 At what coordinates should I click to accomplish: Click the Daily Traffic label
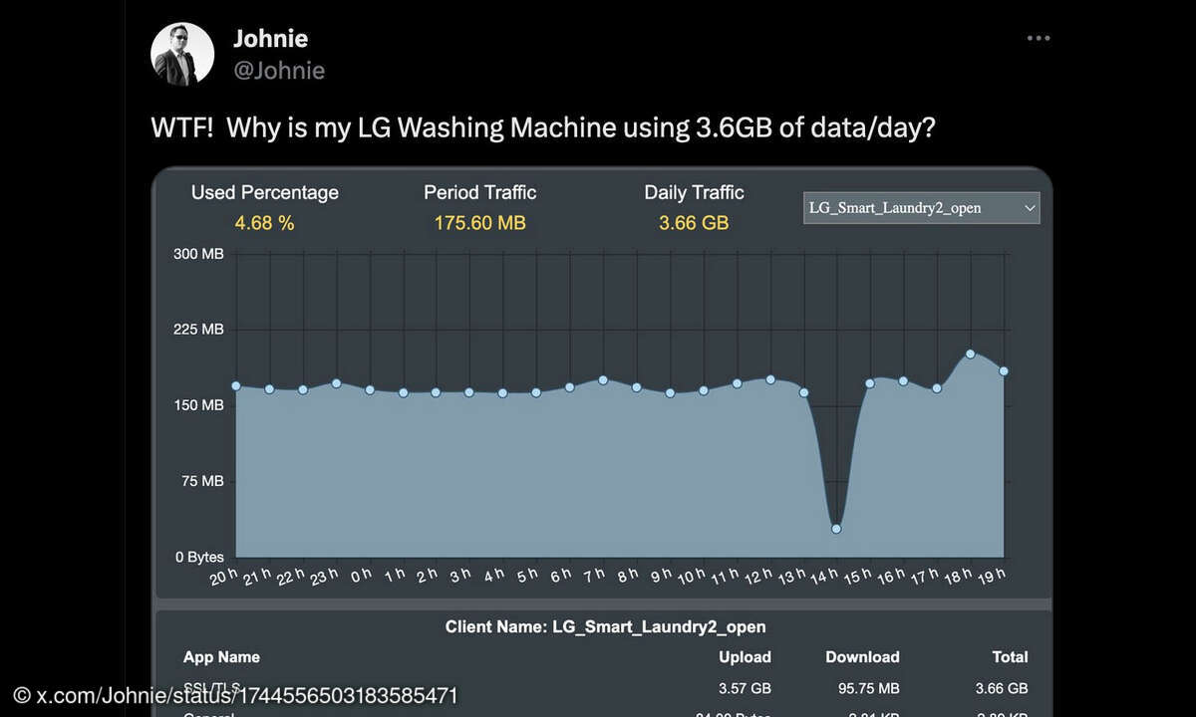694,192
